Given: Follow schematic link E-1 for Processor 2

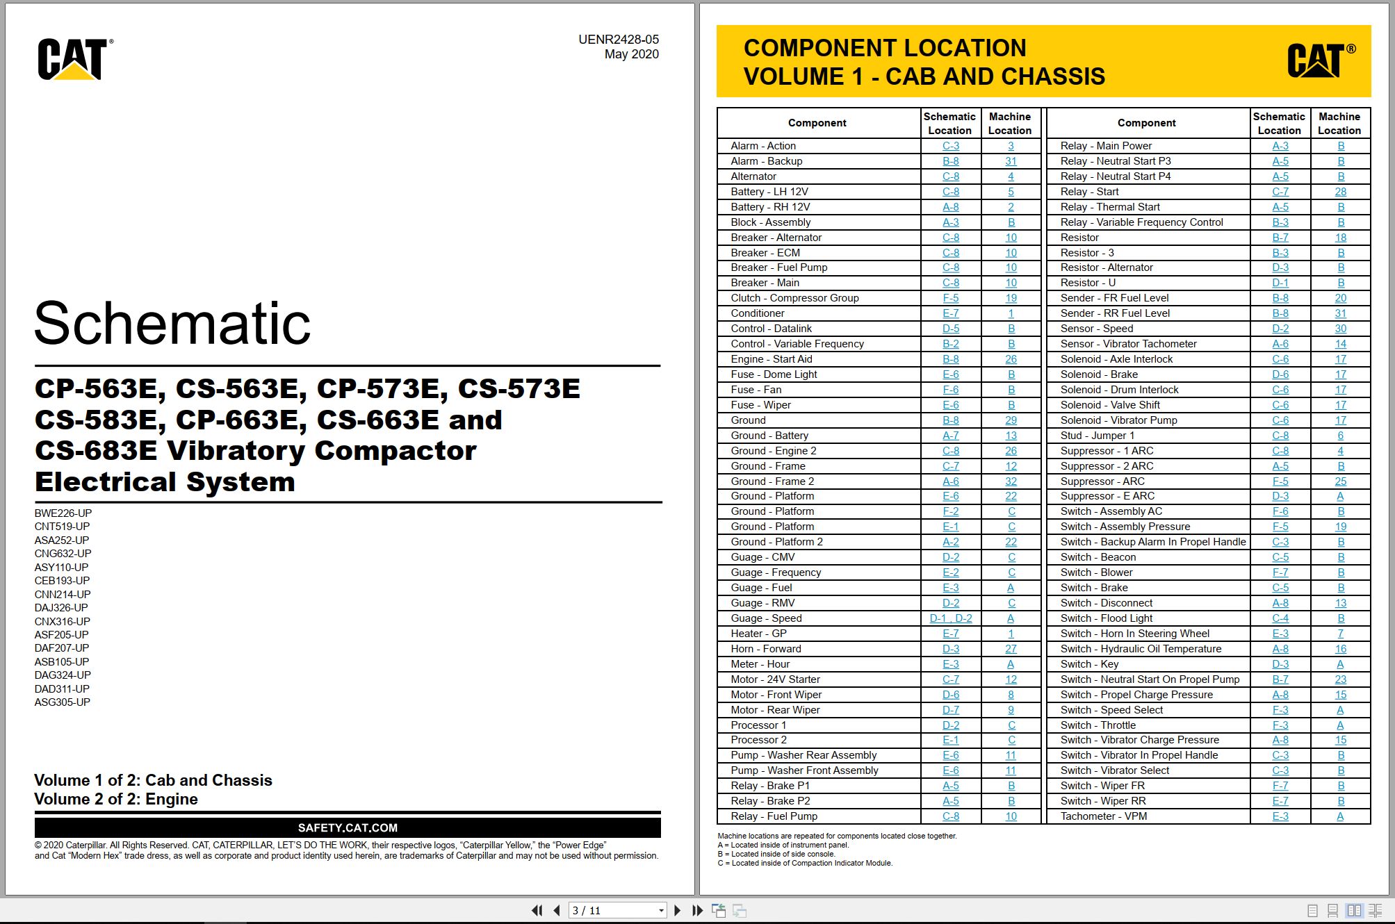Looking at the screenshot, I should click(x=951, y=740).
